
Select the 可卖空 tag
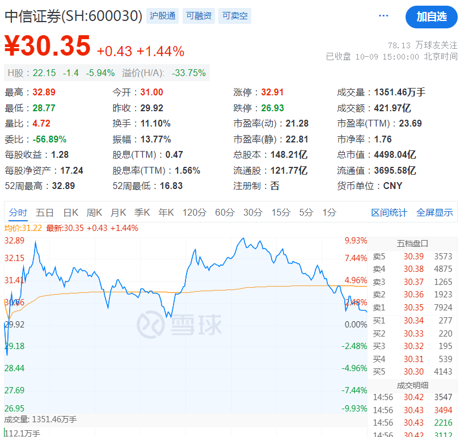click(235, 16)
